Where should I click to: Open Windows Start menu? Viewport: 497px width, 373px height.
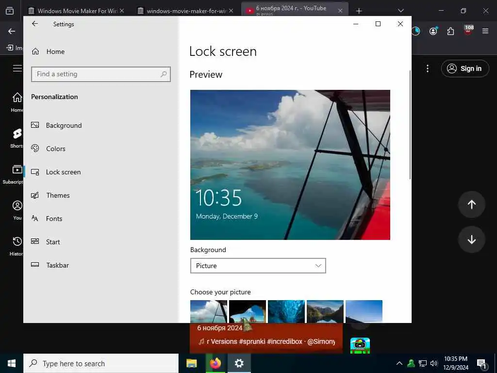[12, 363]
